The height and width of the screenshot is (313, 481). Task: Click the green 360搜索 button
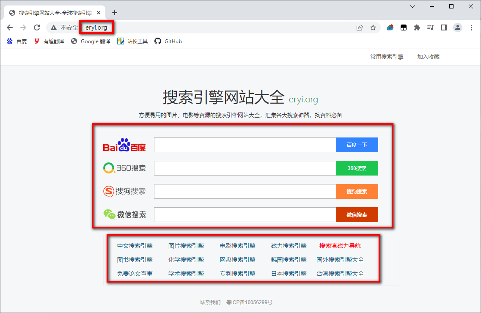pyautogui.click(x=357, y=168)
